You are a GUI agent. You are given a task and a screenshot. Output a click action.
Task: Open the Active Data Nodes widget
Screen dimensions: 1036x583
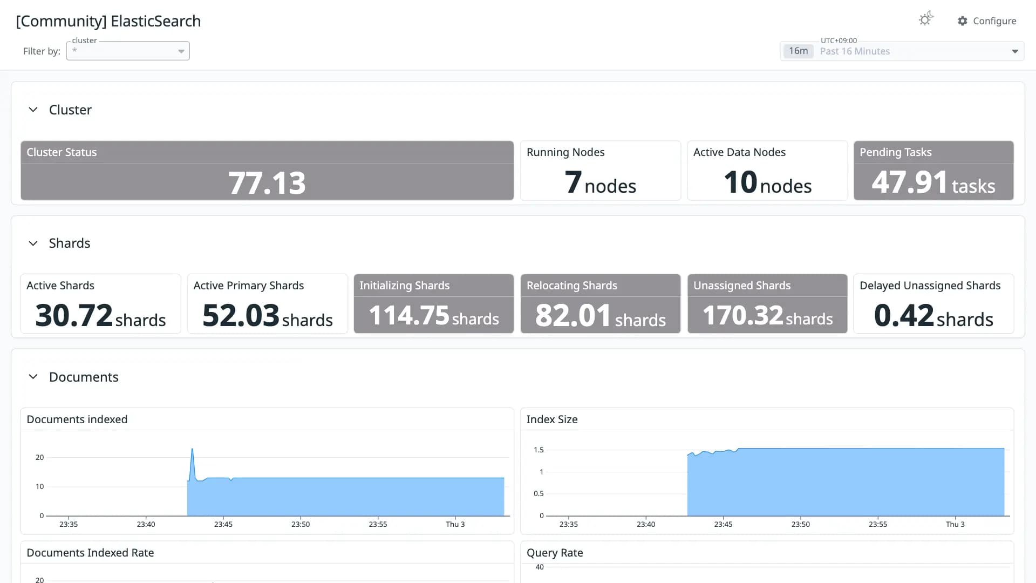tap(767, 171)
